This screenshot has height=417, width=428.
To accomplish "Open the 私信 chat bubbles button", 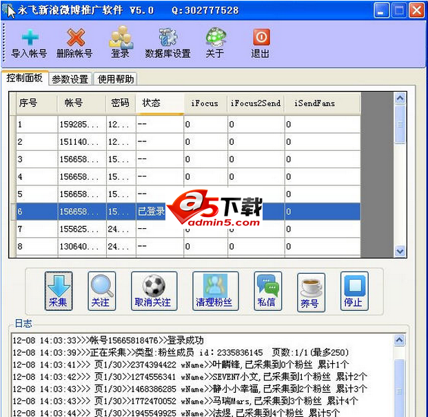I will point(268,291).
